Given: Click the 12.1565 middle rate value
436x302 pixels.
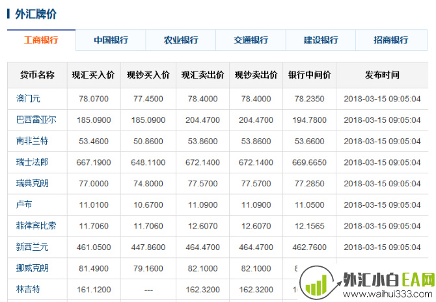Looking at the screenshot, I should pos(310,226).
